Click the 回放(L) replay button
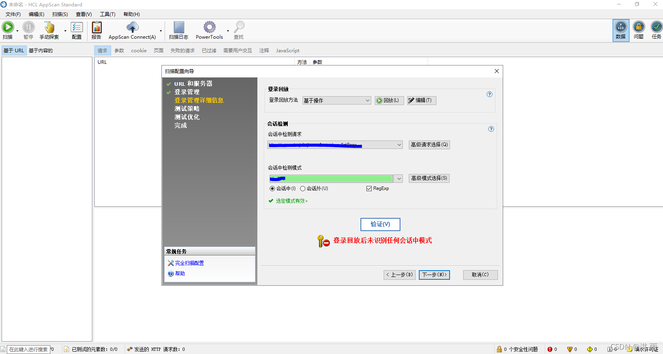 (389, 101)
